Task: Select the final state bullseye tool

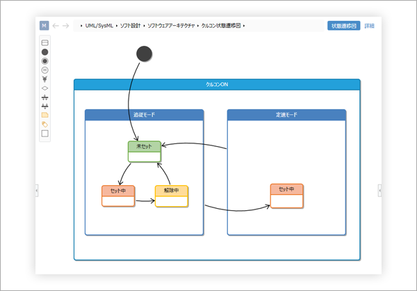Action: 45,61
